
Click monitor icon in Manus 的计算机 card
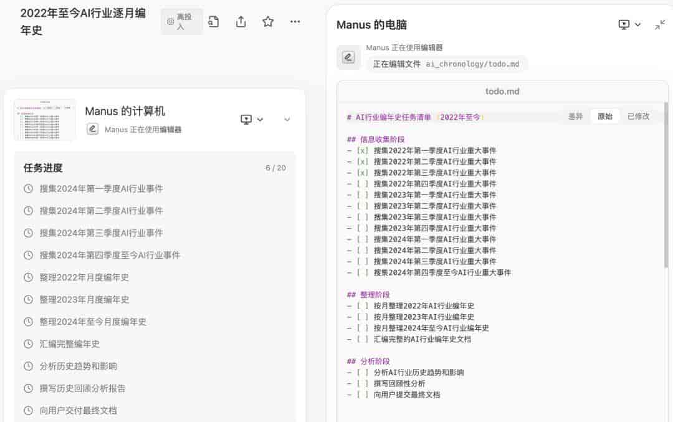coord(246,119)
